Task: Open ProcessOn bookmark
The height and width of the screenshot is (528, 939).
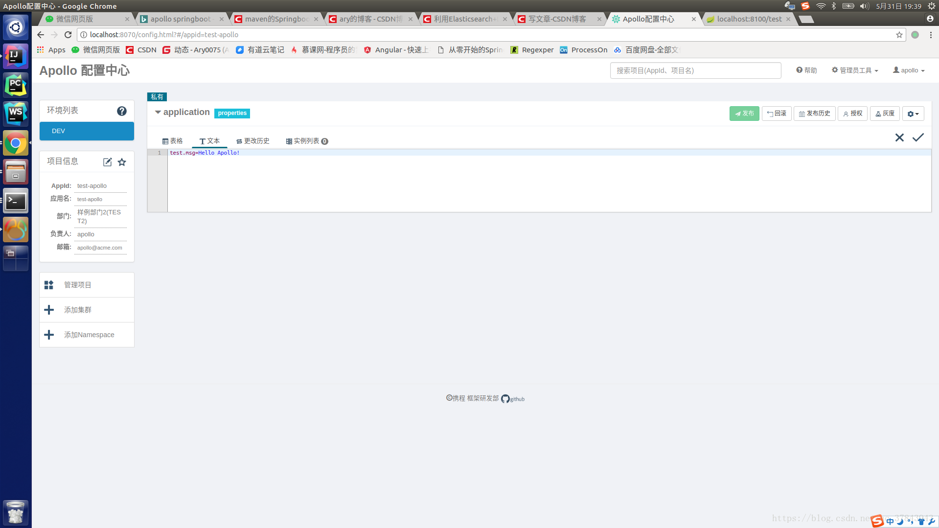Action: click(x=583, y=50)
